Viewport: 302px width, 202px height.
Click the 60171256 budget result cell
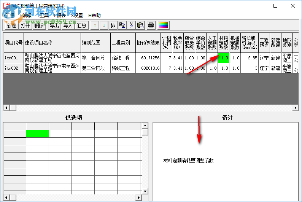coord(148,58)
